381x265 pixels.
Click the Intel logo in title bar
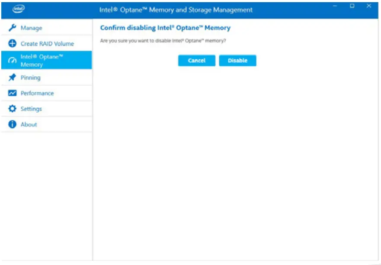click(19, 9)
